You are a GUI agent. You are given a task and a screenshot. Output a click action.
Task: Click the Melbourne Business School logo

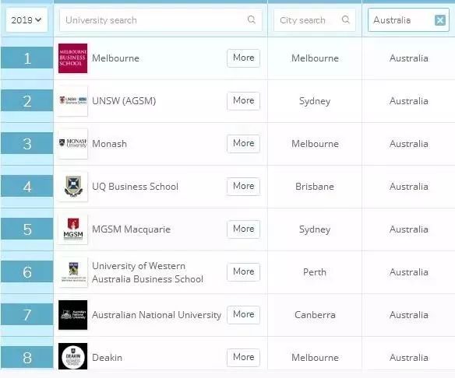click(x=72, y=58)
